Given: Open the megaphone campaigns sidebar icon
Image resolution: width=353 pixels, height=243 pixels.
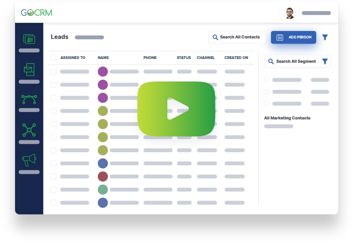Looking at the screenshot, I should pos(29,160).
